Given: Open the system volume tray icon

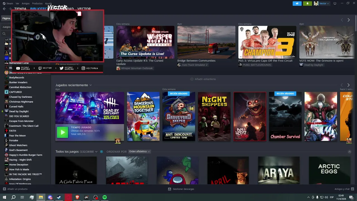Looking at the screenshot, I should (327, 197).
